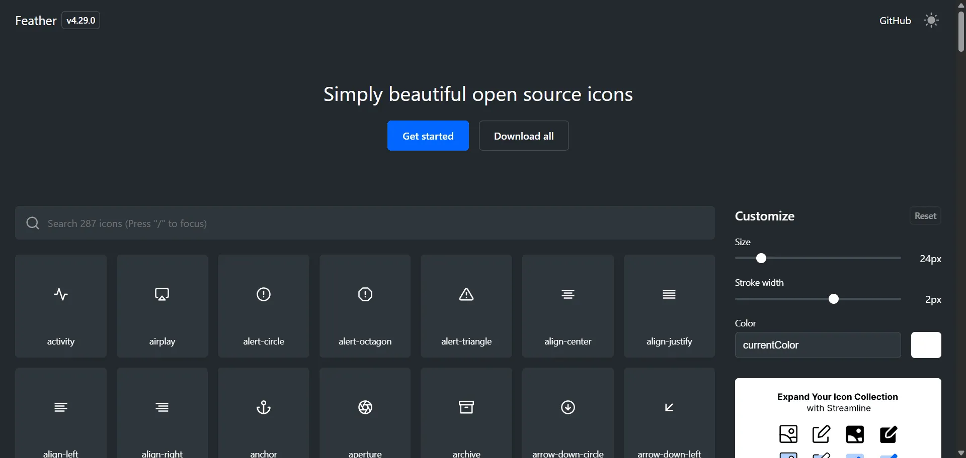Click the Customize heading
The height and width of the screenshot is (458, 966).
(x=765, y=216)
